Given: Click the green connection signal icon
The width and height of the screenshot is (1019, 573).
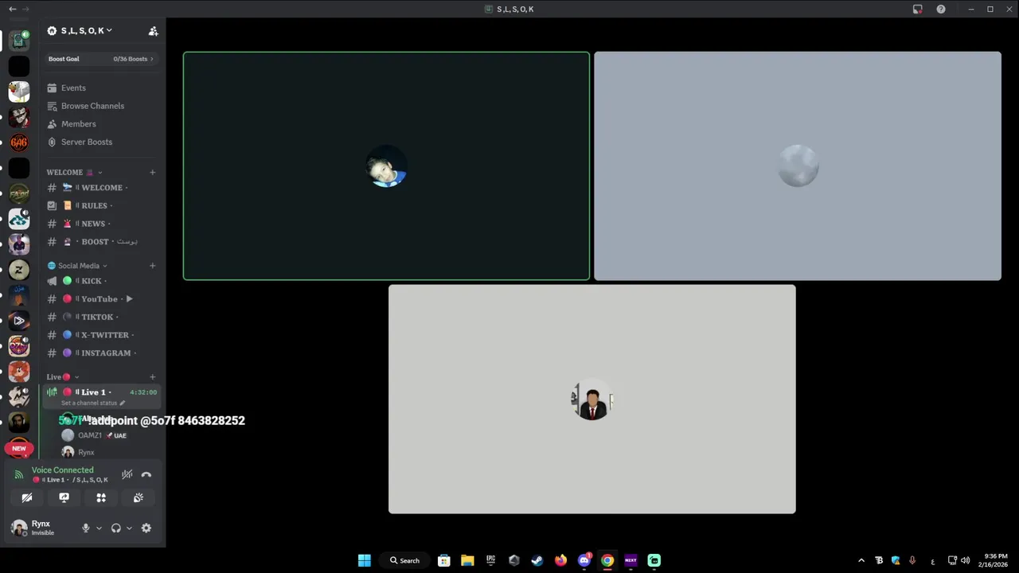Looking at the screenshot, I should (19, 474).
